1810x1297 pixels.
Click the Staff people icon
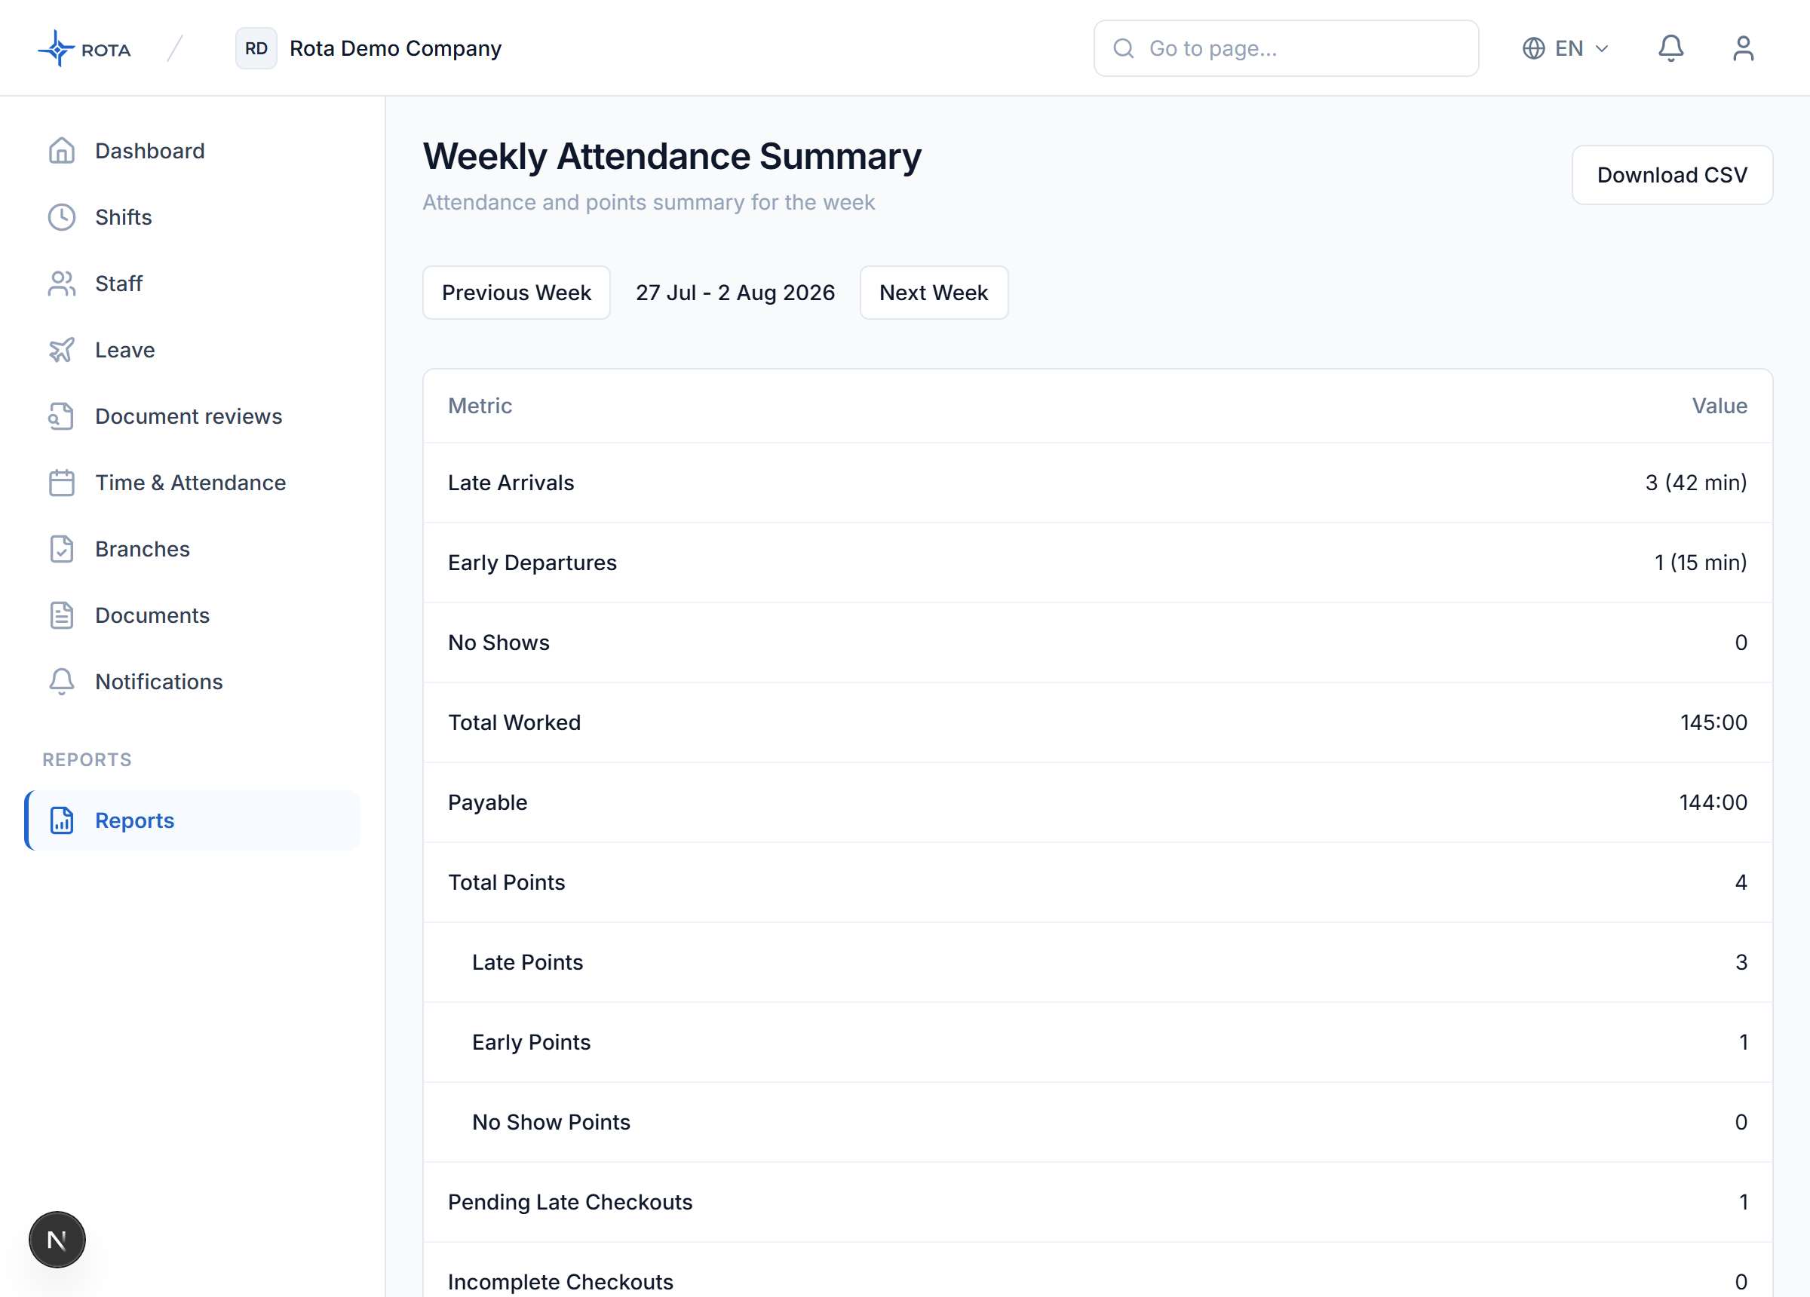(x=61, y=284)
